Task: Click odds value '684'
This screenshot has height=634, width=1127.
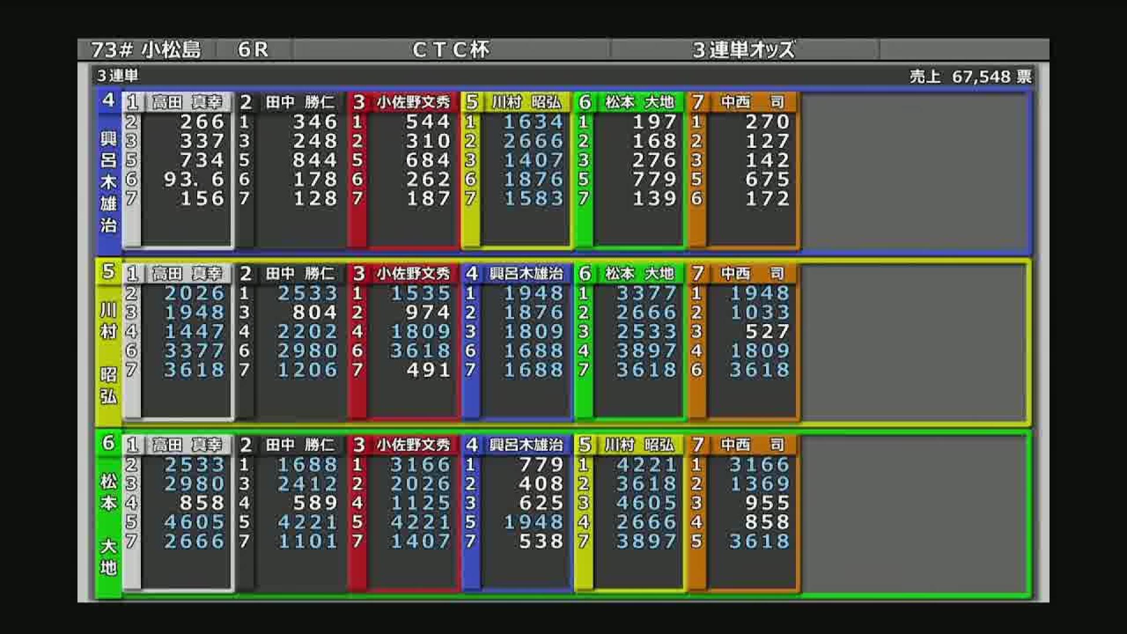Action: [428, 160]
